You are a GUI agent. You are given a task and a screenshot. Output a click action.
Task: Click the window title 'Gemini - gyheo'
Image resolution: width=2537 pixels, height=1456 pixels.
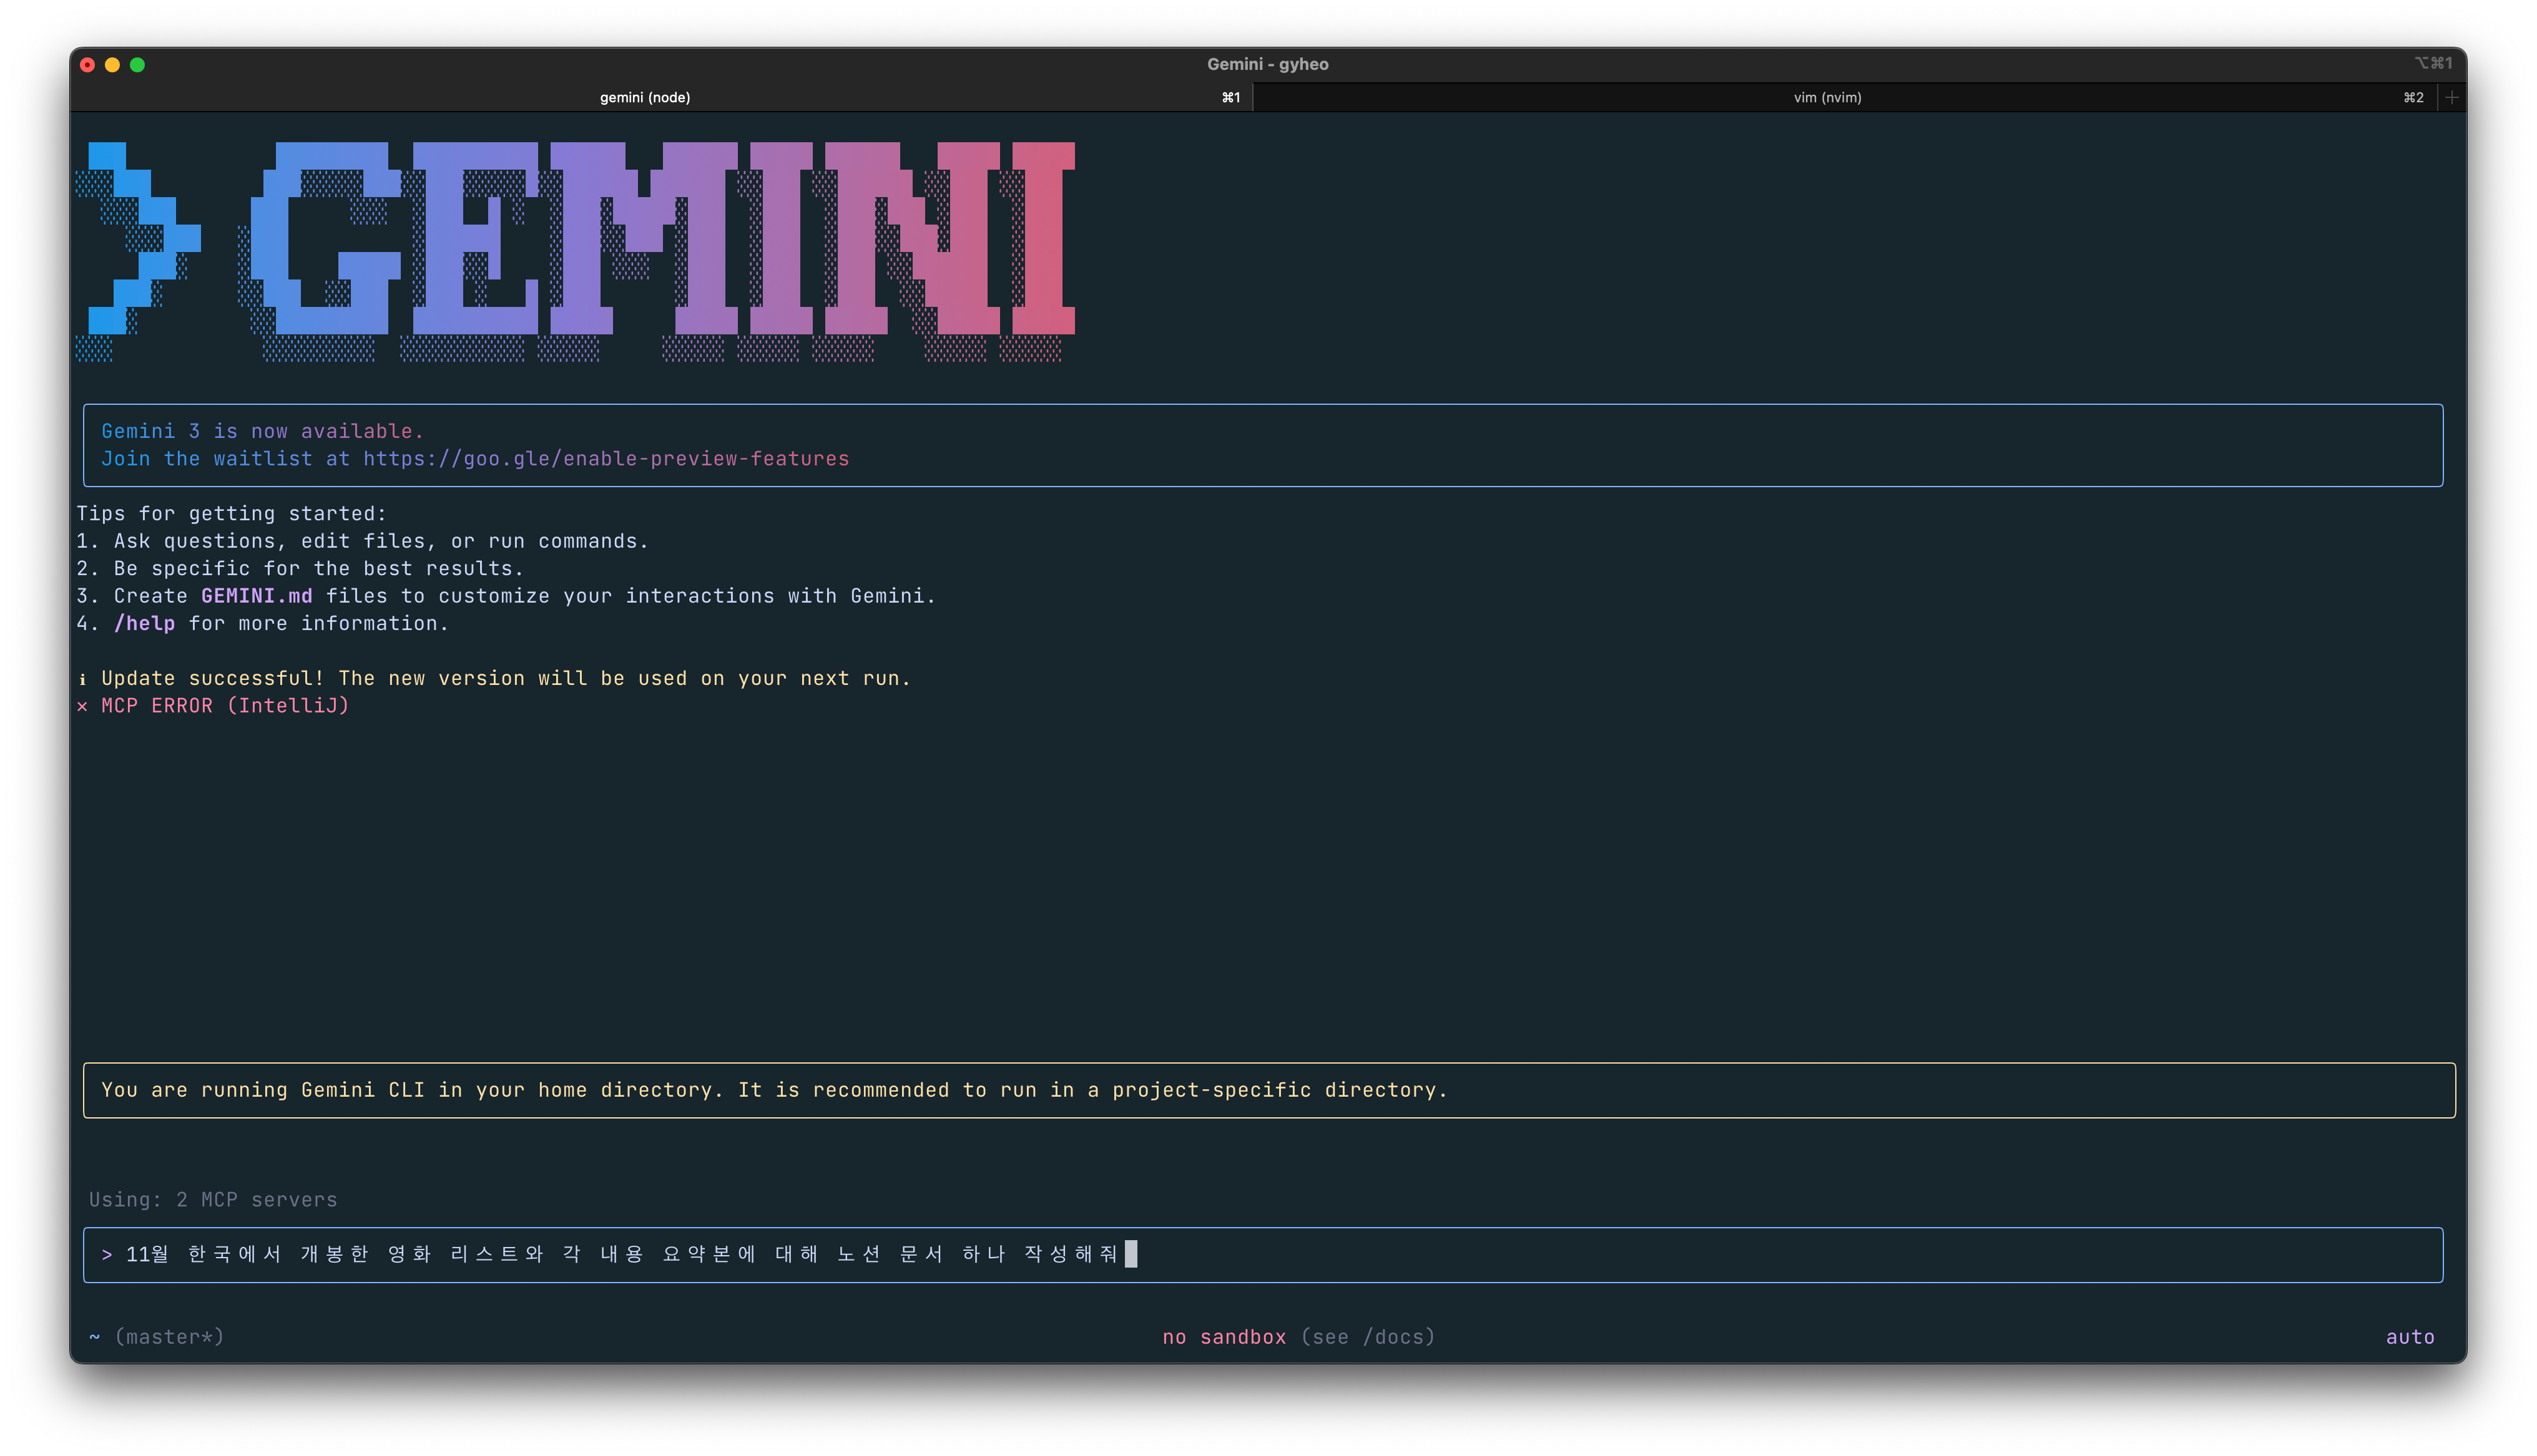tap(1267, 64)
